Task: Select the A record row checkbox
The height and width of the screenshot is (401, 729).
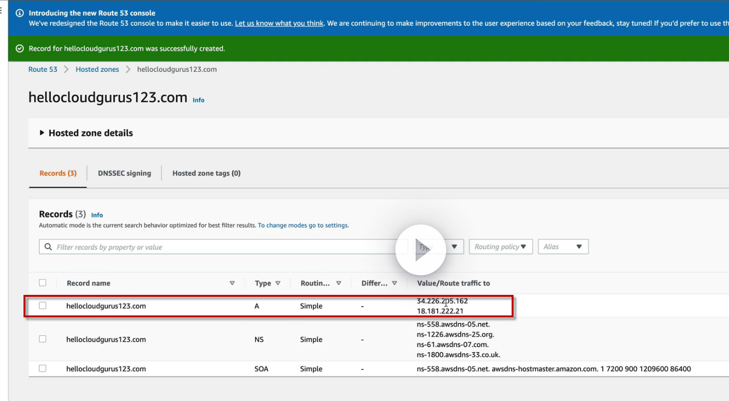Action: 43,306
